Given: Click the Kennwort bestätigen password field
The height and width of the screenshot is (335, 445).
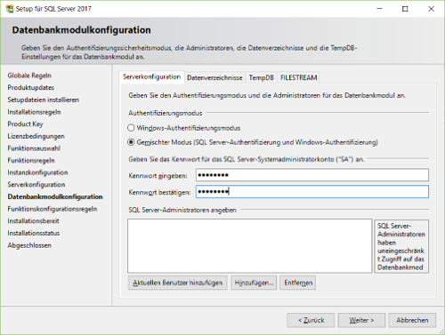Looking at the screenshot, I should (312, 192).
